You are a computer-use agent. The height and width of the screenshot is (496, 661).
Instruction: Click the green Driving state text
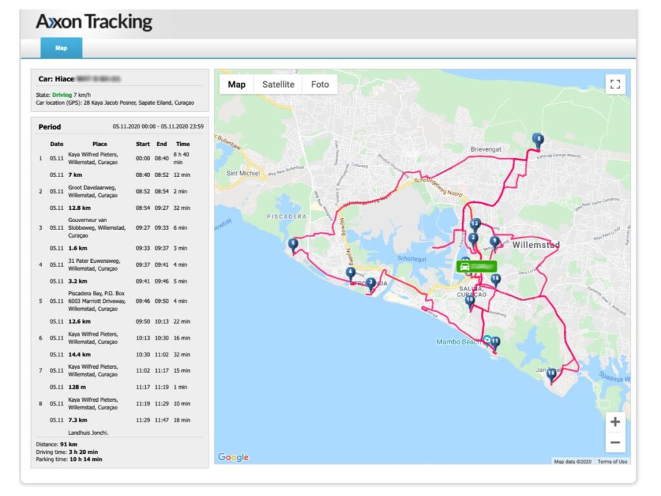coord(62,95)
